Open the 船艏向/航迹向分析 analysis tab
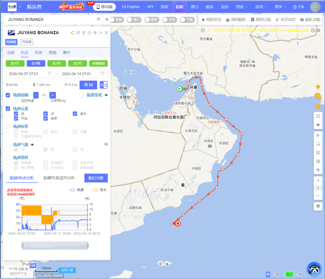The width and height of the screenshot is (325, 279). [x=59, y=178]
